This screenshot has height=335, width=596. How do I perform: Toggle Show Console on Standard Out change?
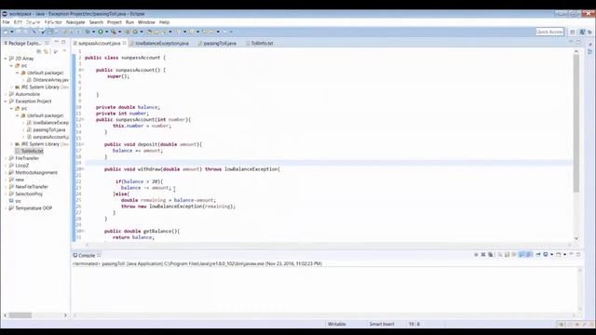[521, 254]
